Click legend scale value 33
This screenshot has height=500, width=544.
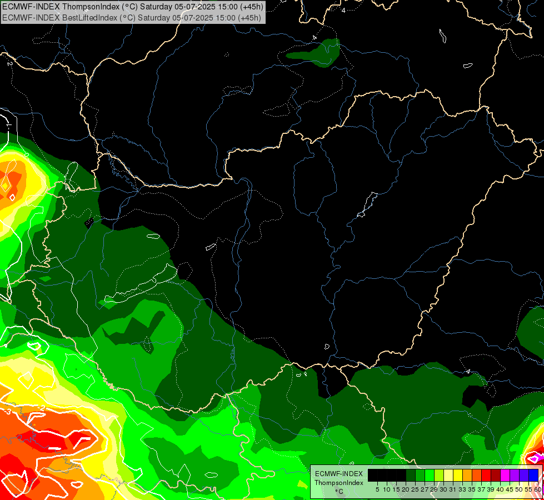[462, 489]
